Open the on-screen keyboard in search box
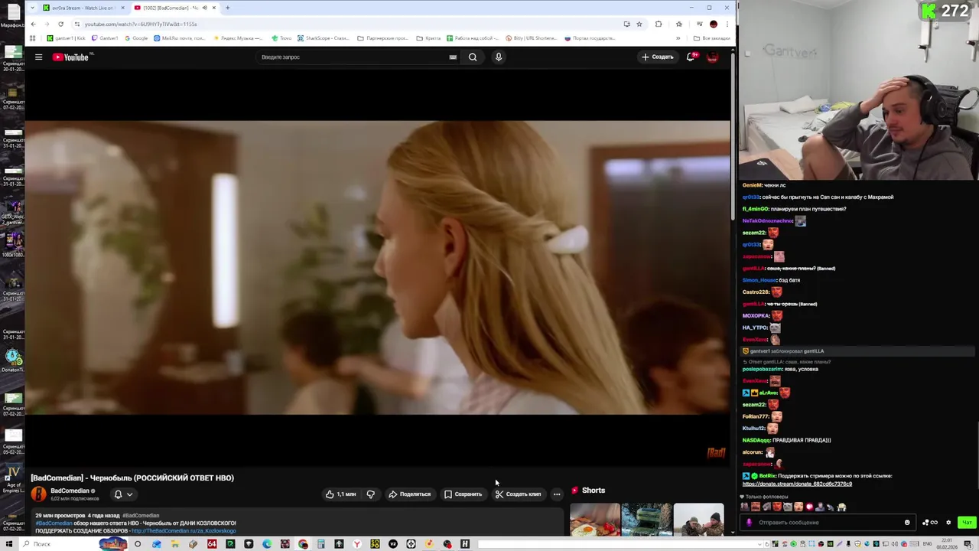This screenshot has height=551, width=979. 453,57
